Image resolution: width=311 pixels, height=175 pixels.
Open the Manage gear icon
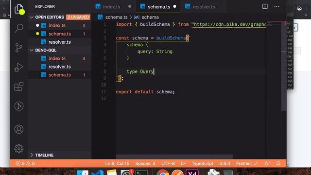tap(19, 149)
